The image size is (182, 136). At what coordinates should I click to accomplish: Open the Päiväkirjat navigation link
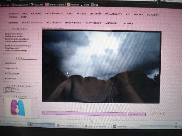[113, 14]
